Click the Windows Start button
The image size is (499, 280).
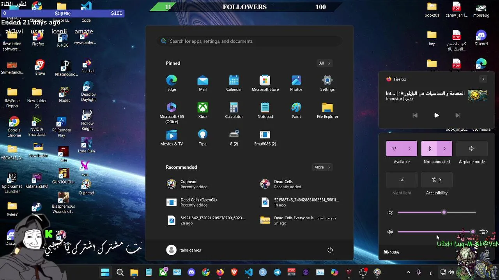click(x=105, y=273)
